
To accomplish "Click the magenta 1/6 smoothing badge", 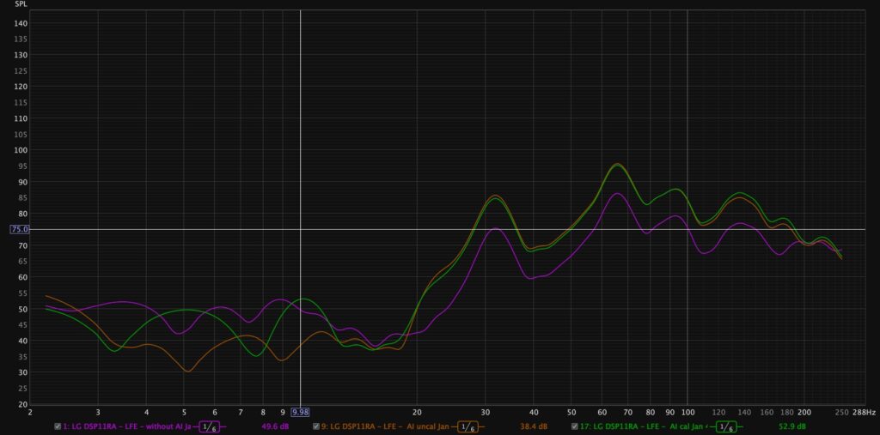I will (x=211, y=426).
